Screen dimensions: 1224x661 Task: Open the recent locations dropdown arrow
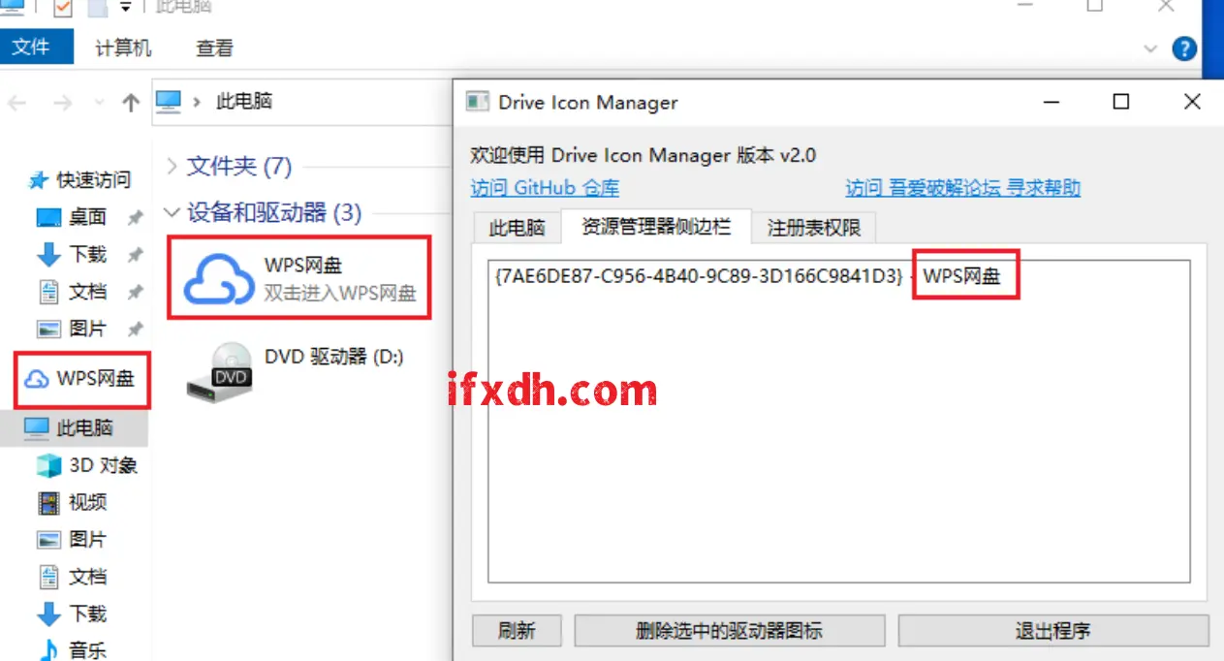99,103
